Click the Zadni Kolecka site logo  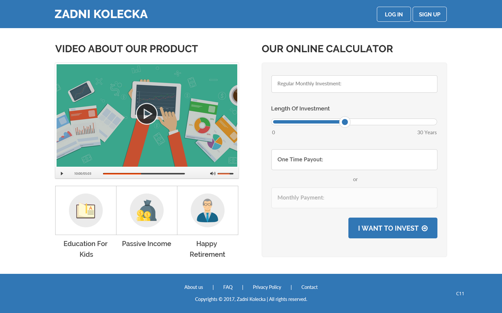pos(101,14)
